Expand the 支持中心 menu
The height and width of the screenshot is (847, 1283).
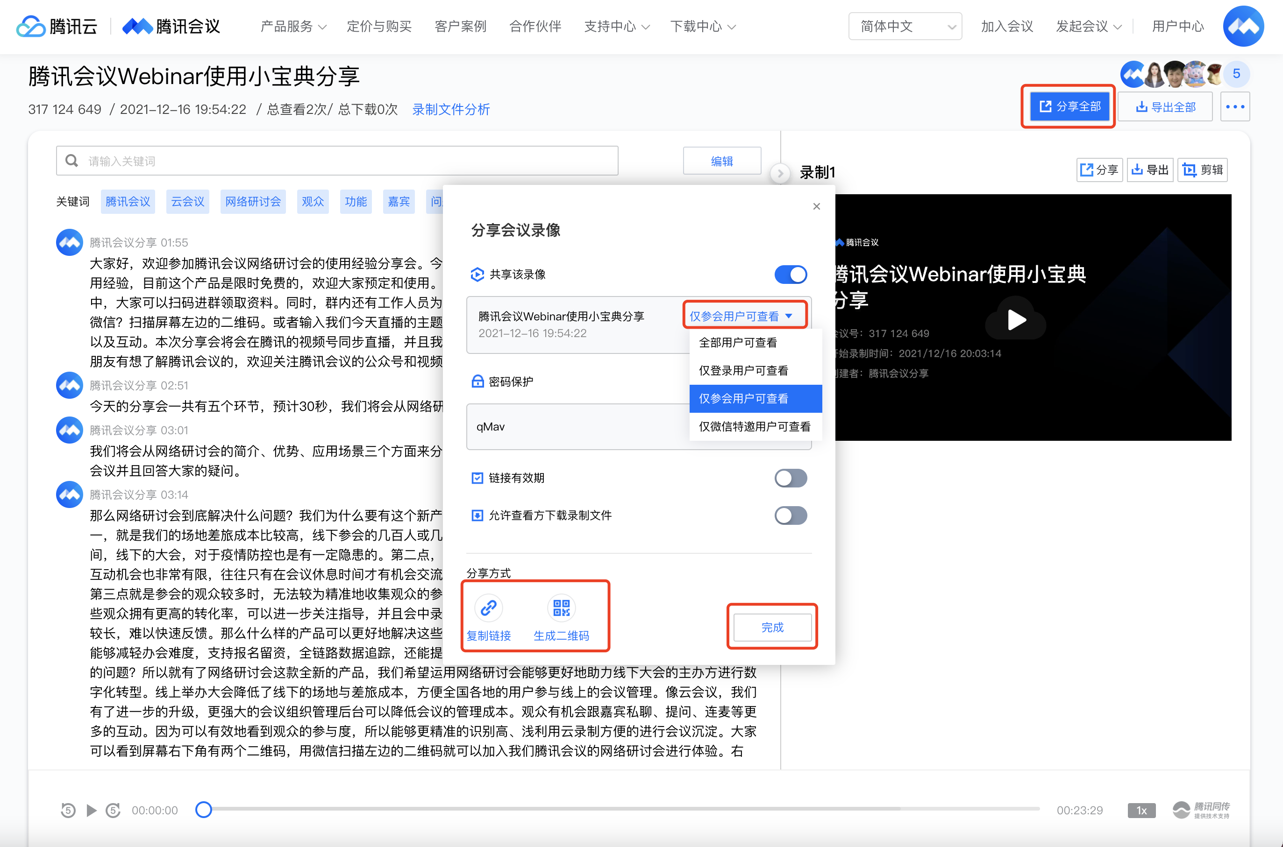tap(617, 27)
